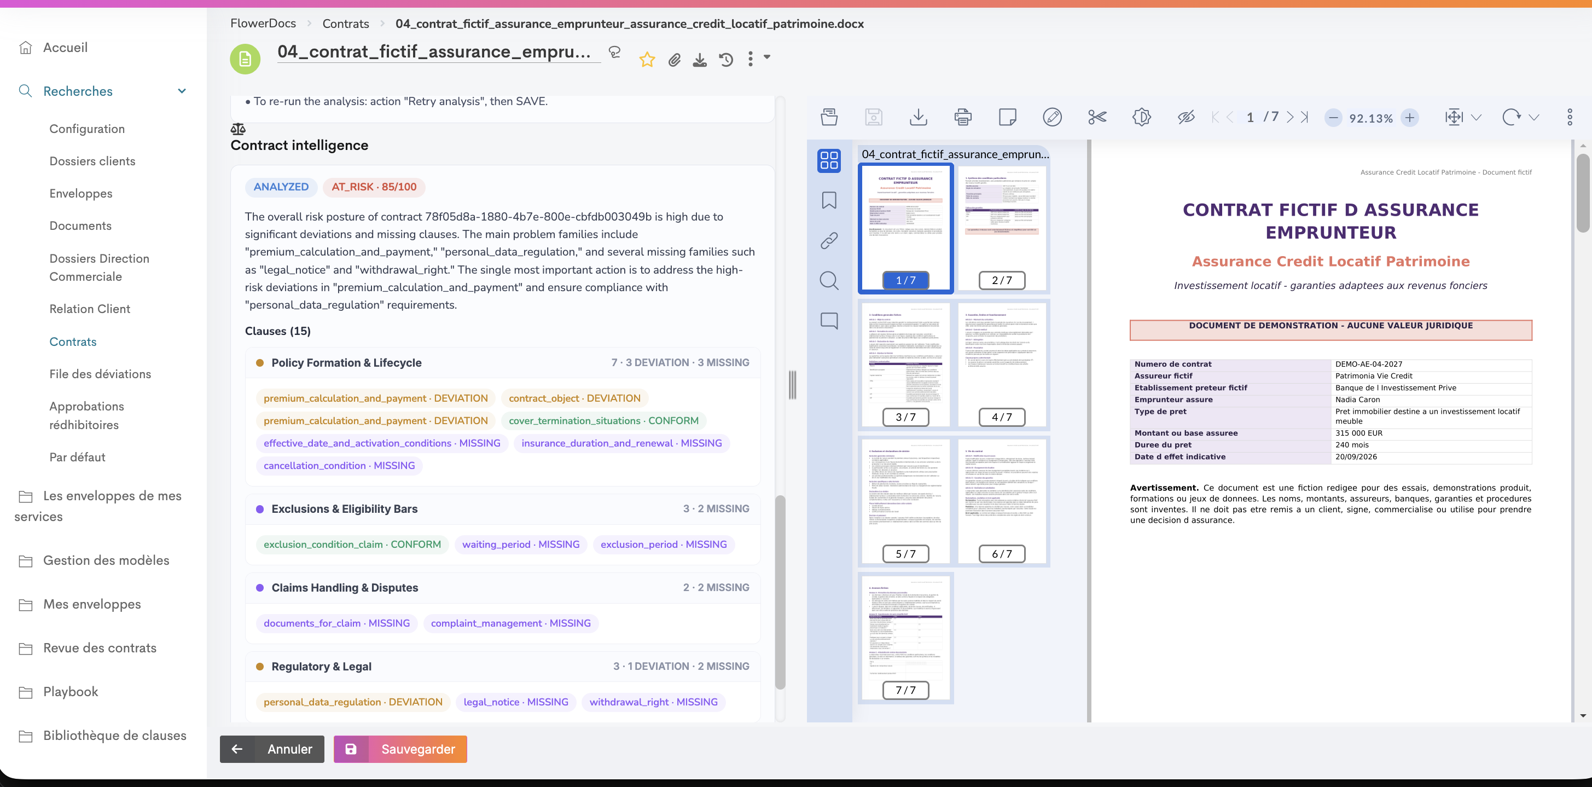Click the viewer's floppy-disk save icon
The height and width of the screenshot is (787, 1592).
(x=873, y=117)
